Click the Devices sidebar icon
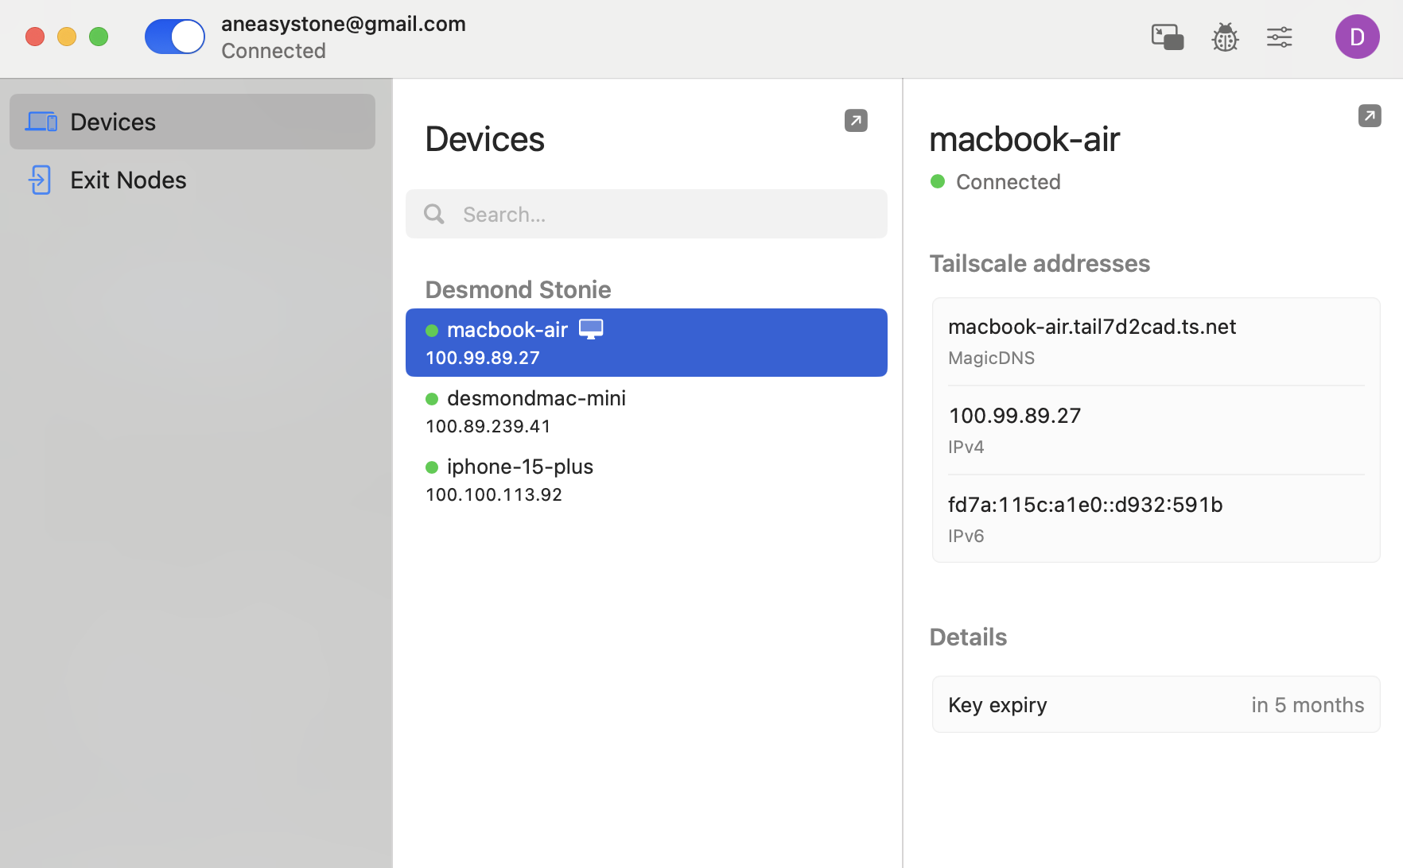The image size is (1403, 868). click(41, 122)
